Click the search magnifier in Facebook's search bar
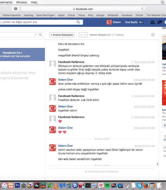This screenshot has width=166, height=190. click(78, 22)
